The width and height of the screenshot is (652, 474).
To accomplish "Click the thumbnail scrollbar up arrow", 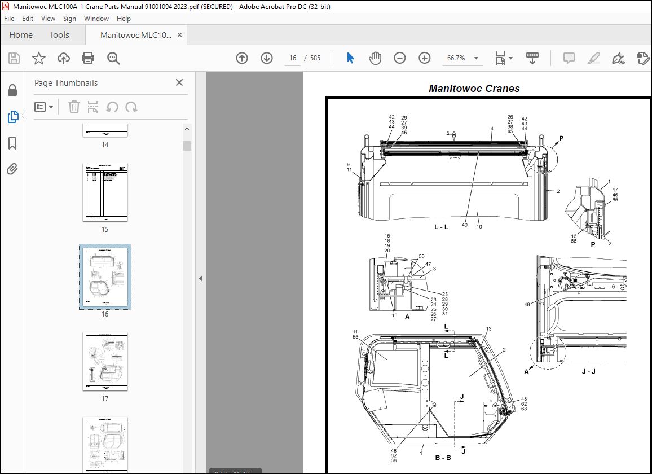I will coord(187,129).
